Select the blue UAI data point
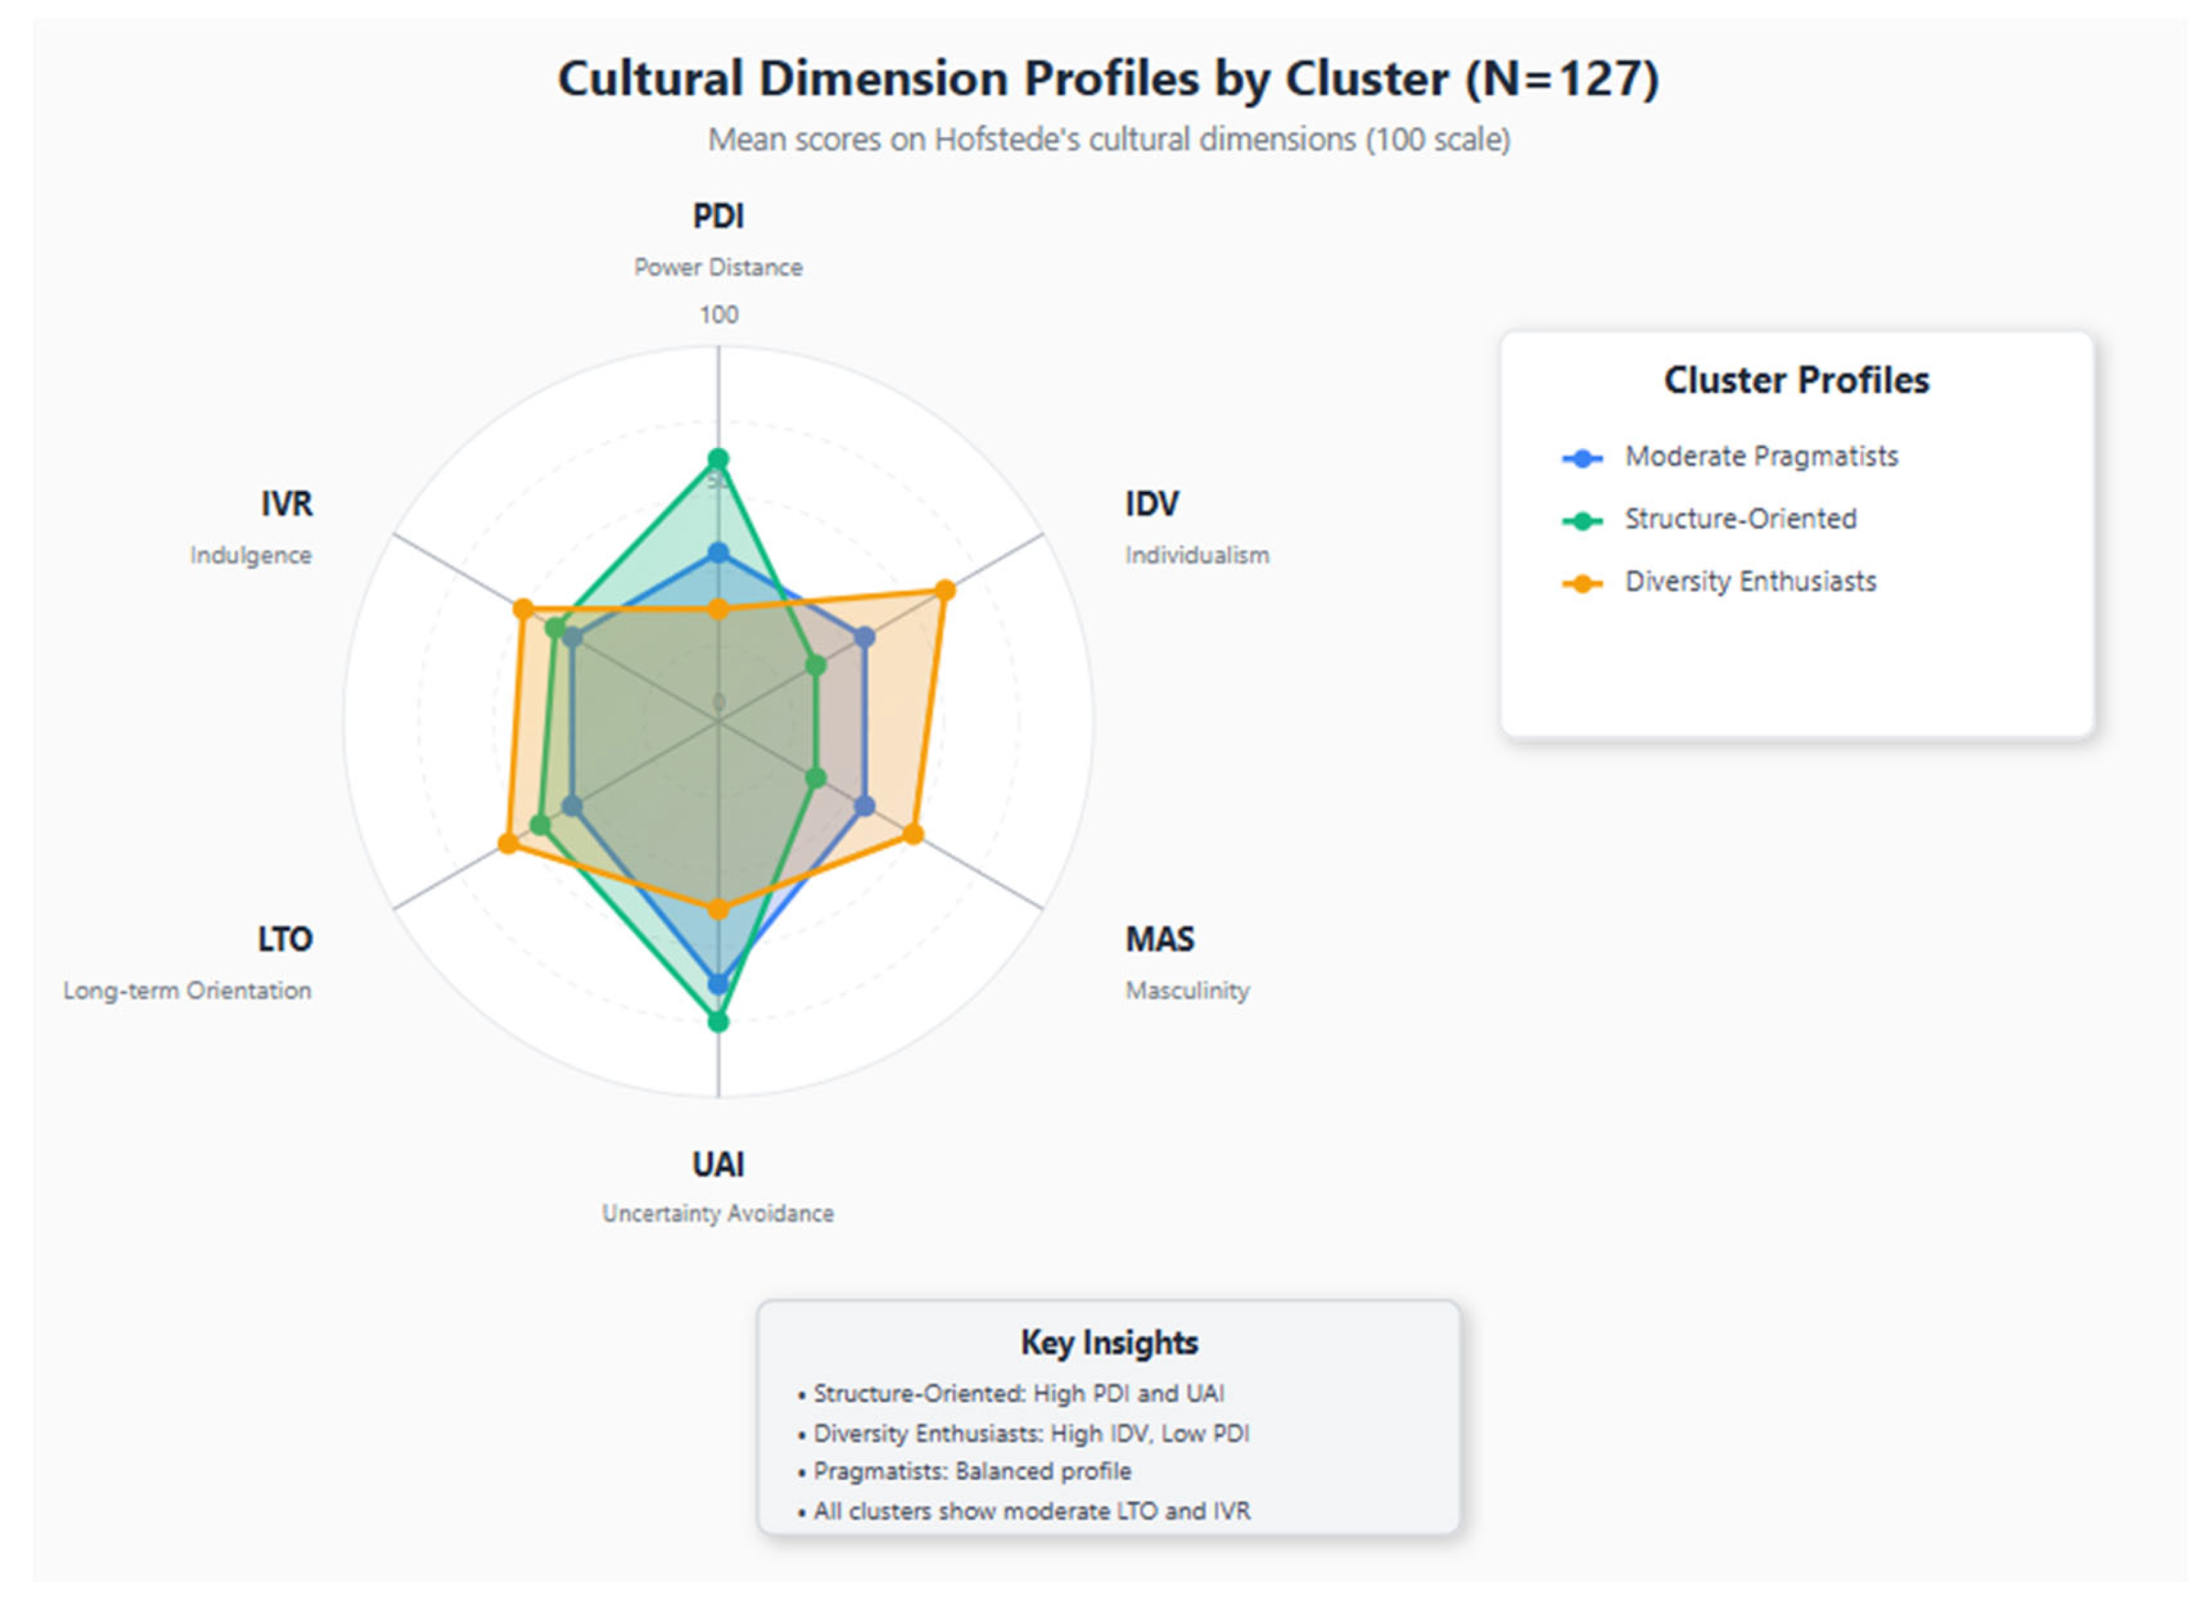Viewport: 2204px width, 1603px height. click(718, 984)
